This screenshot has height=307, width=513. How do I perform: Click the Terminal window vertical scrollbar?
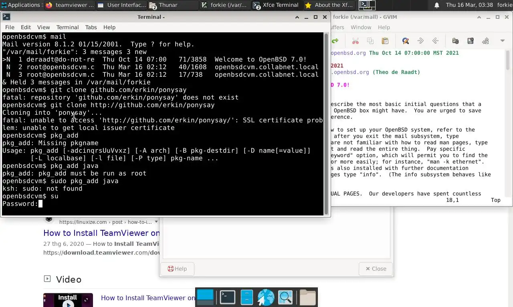coord(326,124)
